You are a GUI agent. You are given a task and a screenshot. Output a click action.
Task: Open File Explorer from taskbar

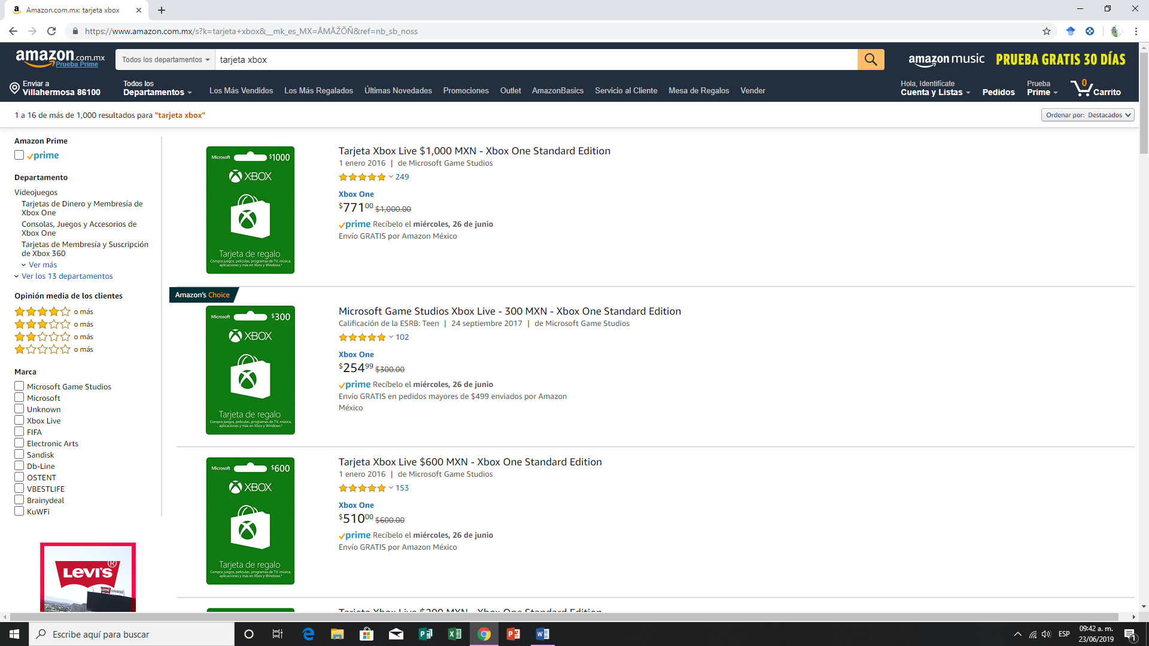[338, 634]
